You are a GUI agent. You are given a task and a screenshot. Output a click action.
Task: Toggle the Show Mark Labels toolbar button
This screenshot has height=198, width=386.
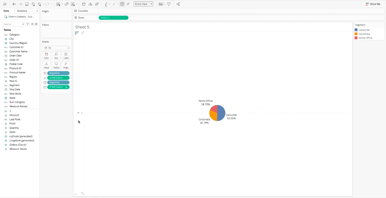(122, 4)
